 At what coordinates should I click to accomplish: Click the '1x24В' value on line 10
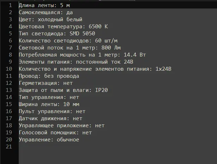[163, 69]
